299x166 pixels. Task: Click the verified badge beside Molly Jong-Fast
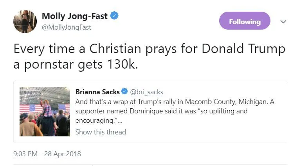114,16
